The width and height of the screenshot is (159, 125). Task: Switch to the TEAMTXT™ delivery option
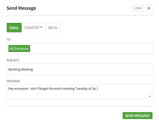pos(33,28)
